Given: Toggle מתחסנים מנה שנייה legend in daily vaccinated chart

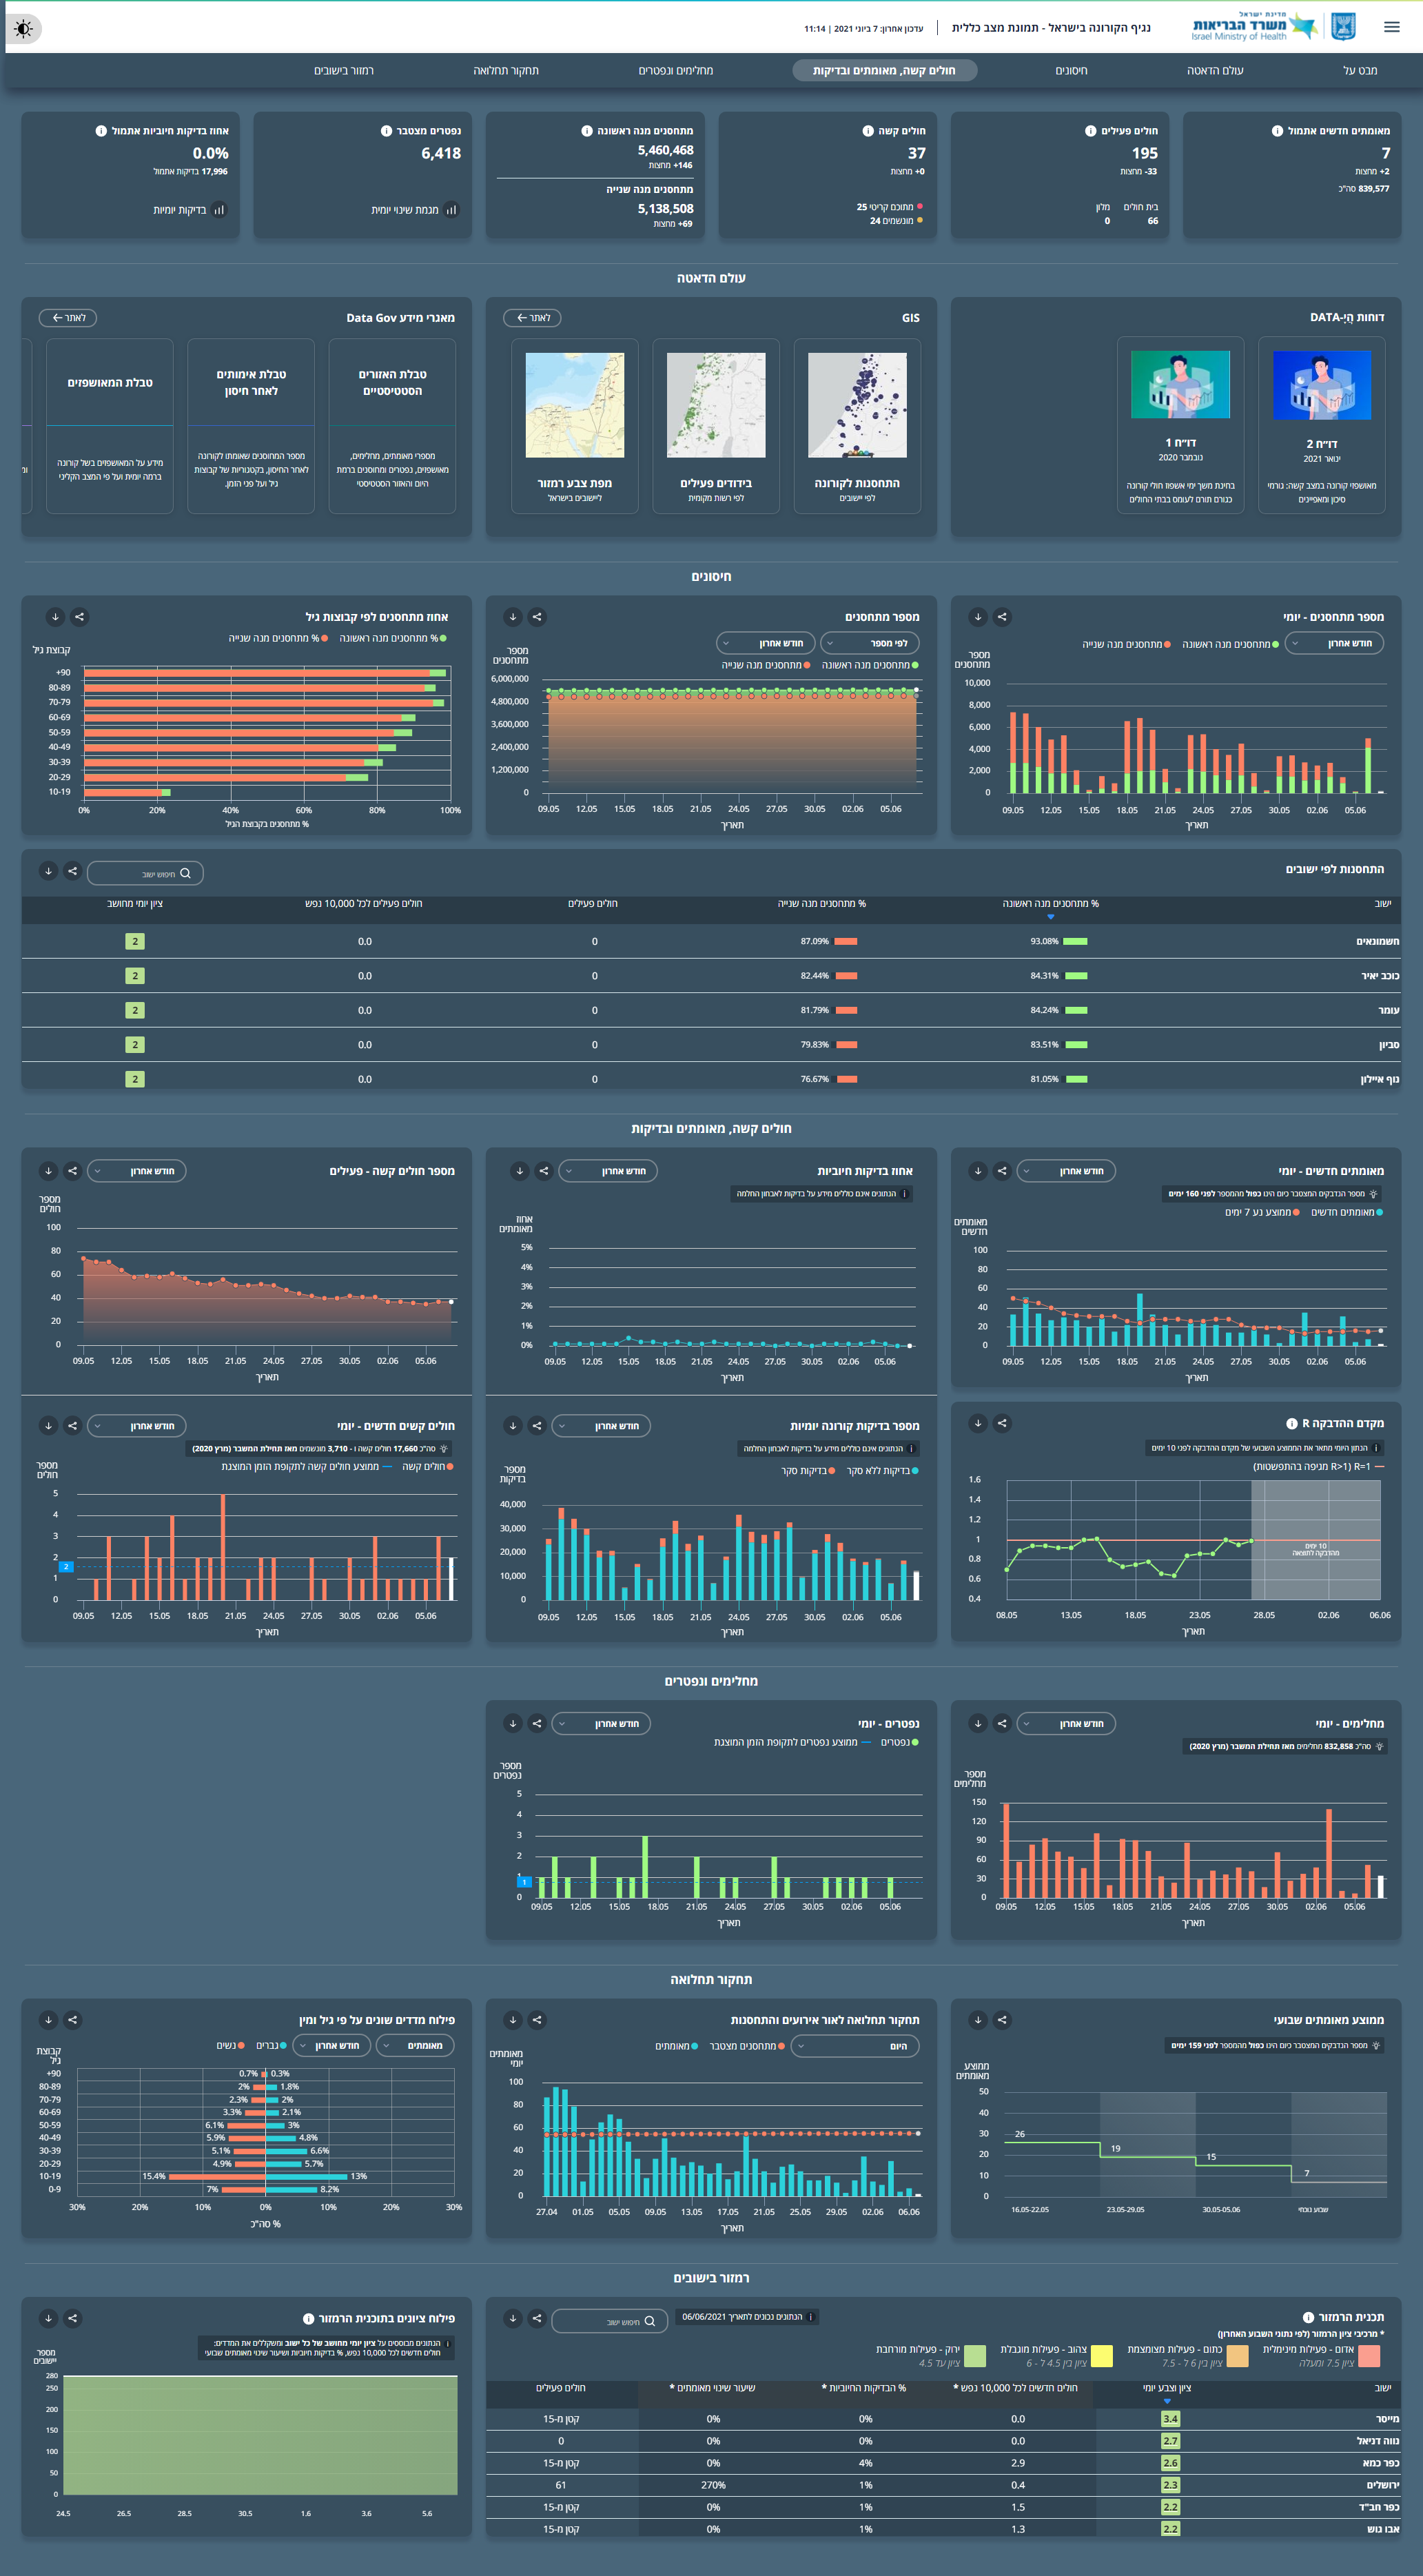Looking at the screenshot, I should pyautogui.click(x=1126, y=645).
